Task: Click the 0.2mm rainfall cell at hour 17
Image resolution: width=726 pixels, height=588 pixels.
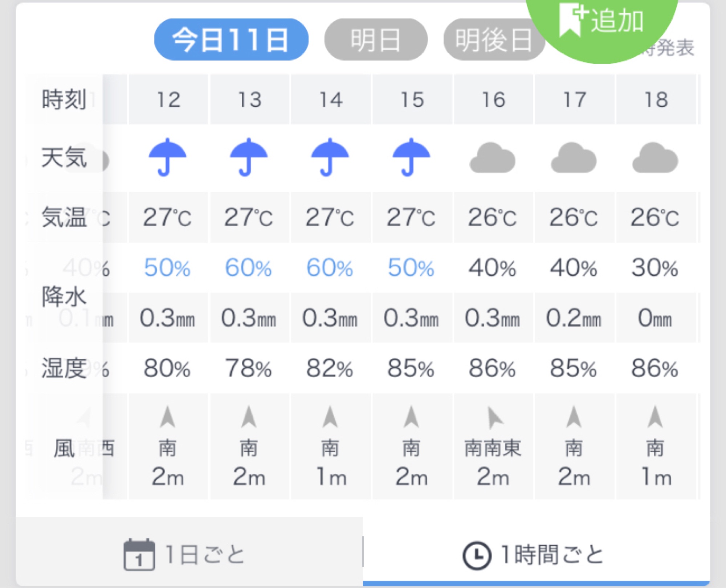Action: 574,318
